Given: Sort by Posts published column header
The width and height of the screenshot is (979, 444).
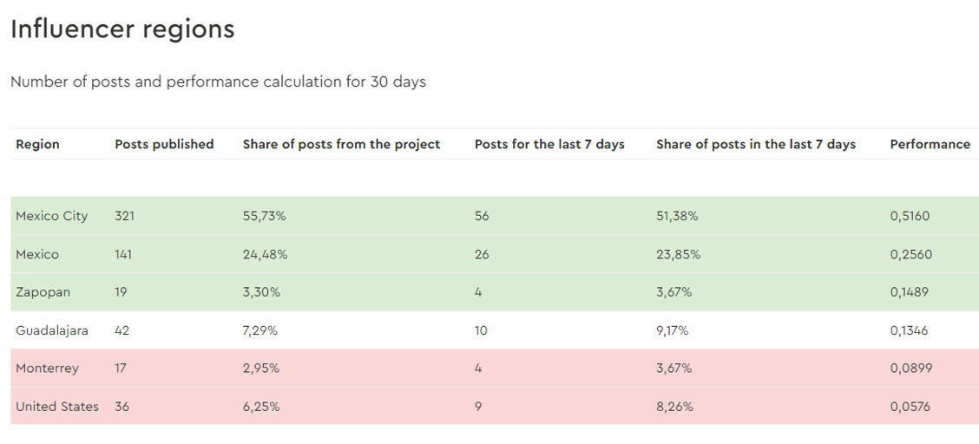Looking at the screenshot, I should 164,144.
